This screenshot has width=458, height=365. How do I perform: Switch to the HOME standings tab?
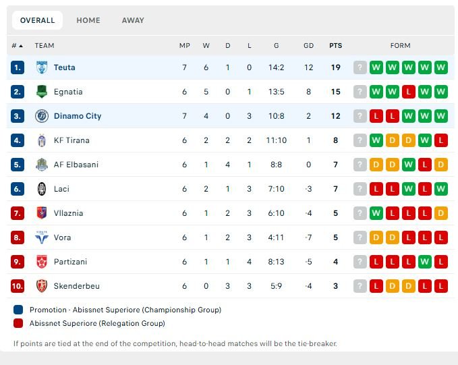88,20
